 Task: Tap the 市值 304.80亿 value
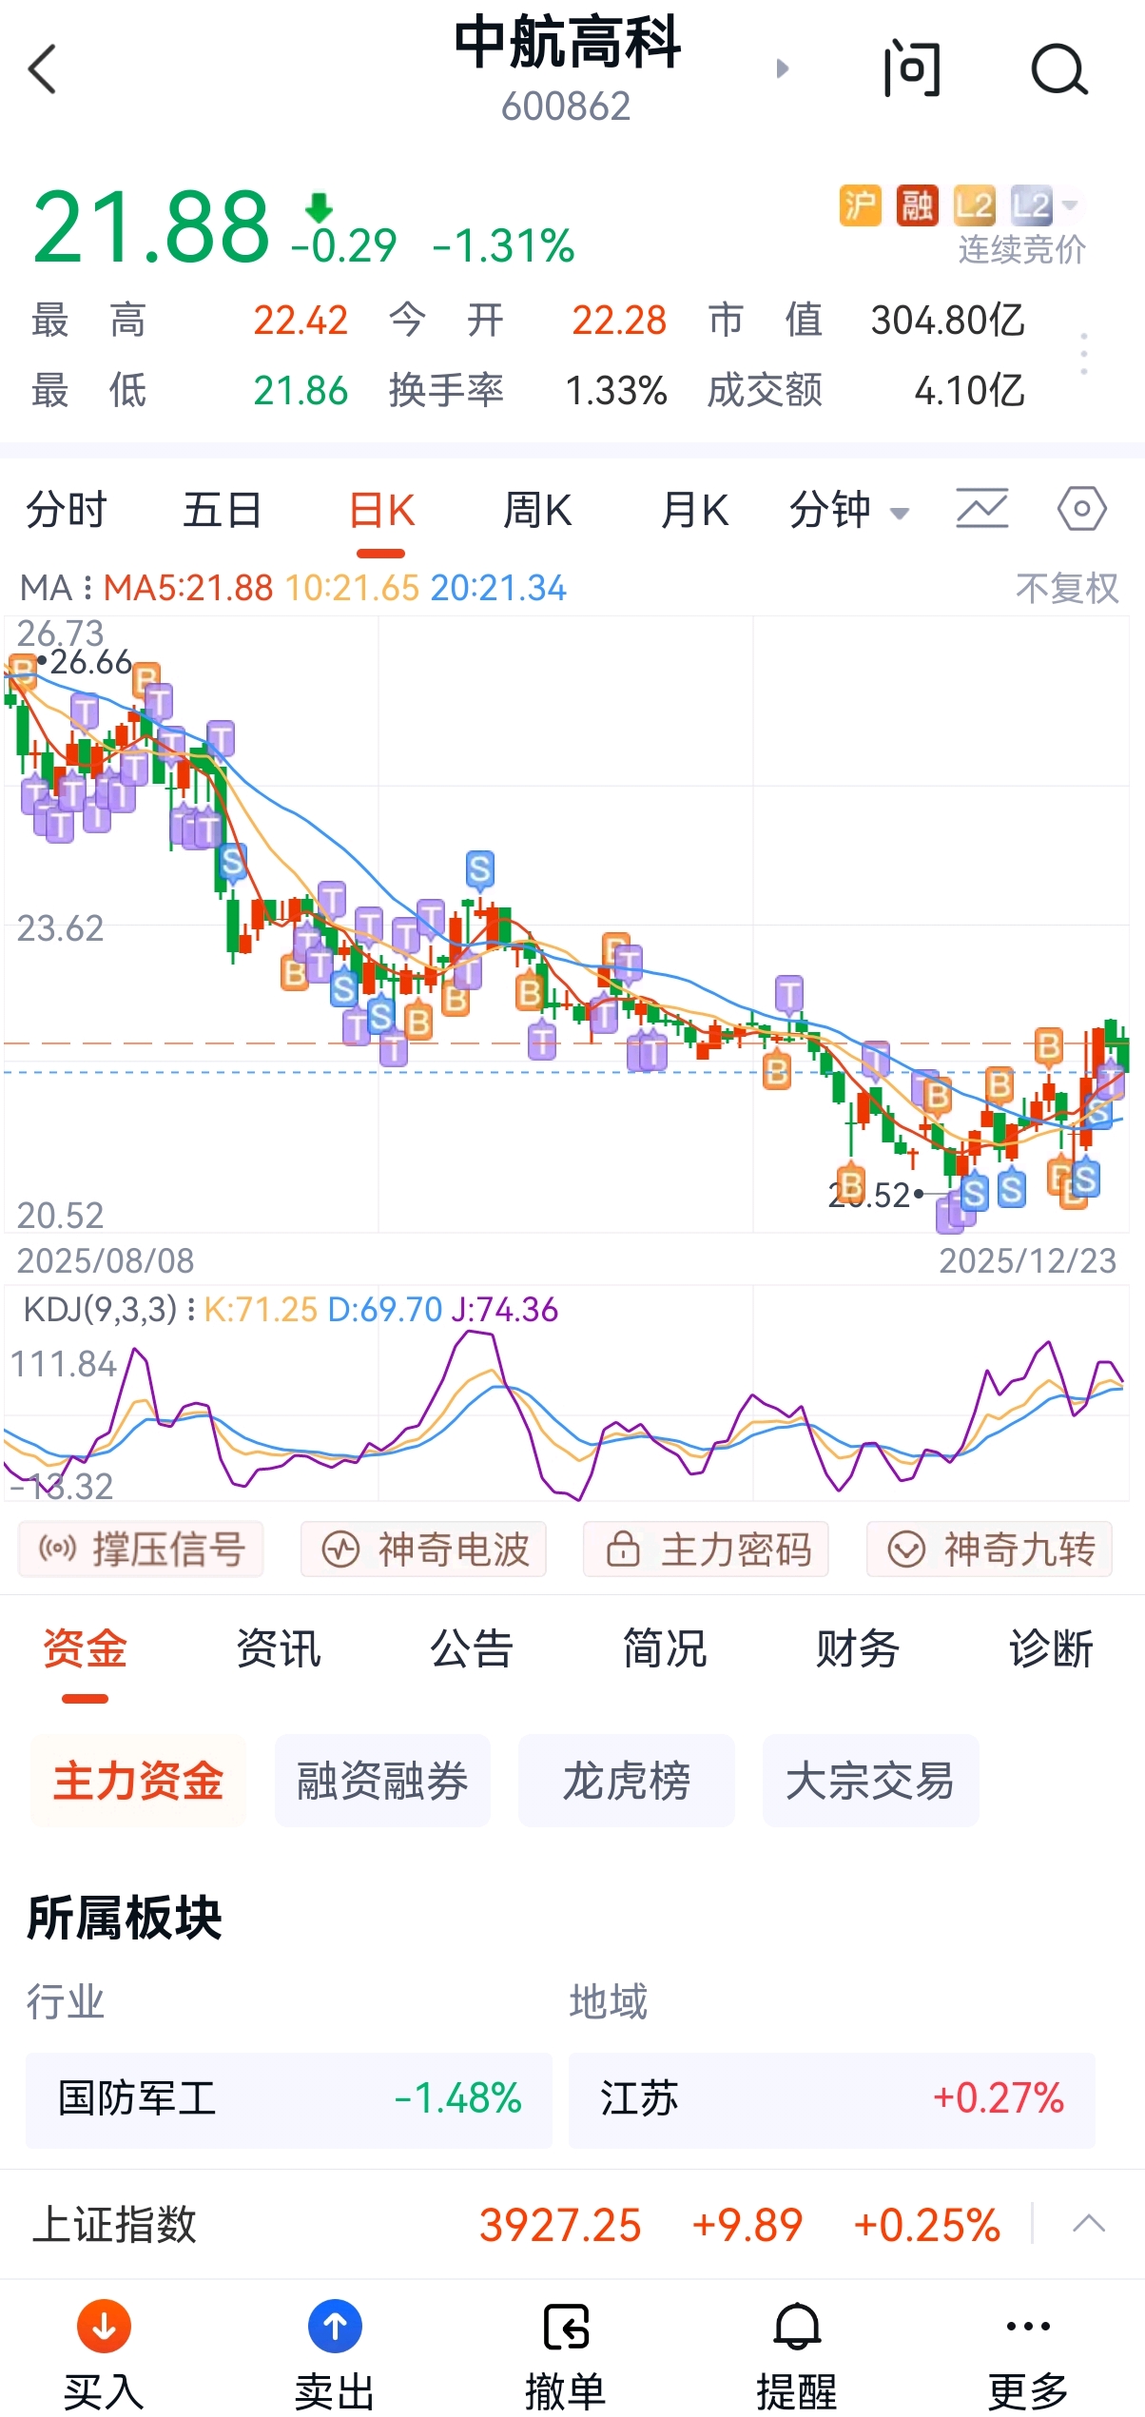[948, 321]
